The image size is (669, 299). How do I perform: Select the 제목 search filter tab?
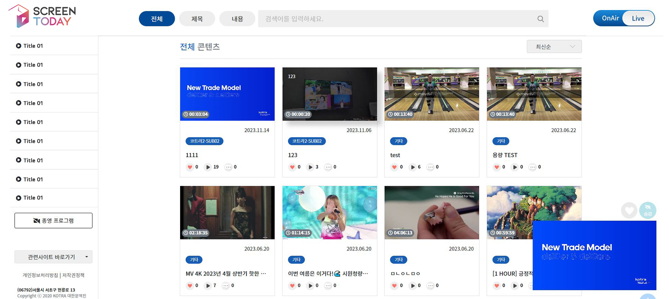click(197, 19)
